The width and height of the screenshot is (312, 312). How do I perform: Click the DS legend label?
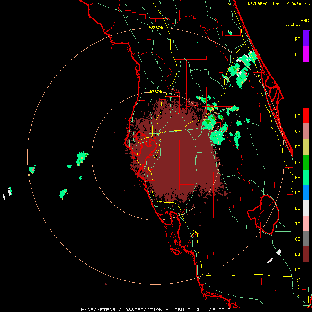pos(297,208)
